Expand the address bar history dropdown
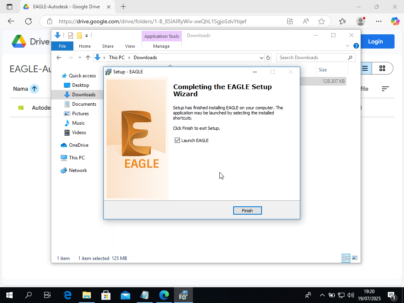 [x=261, y=57]
